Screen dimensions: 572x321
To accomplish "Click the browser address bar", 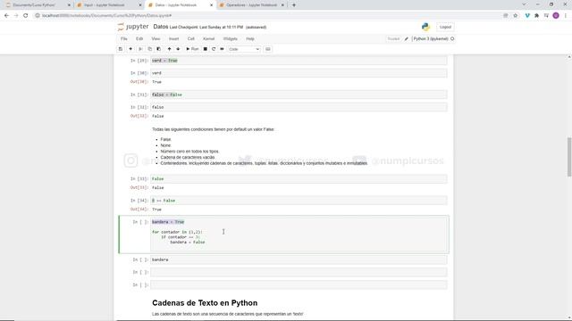I will click(x=270, y=16).
